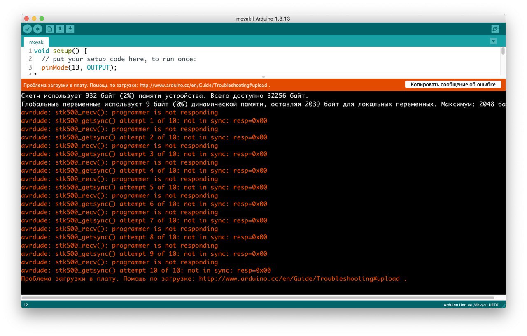
Task: Click the pinMode(13, OUTPUT) code line
Action: [79, 67]
